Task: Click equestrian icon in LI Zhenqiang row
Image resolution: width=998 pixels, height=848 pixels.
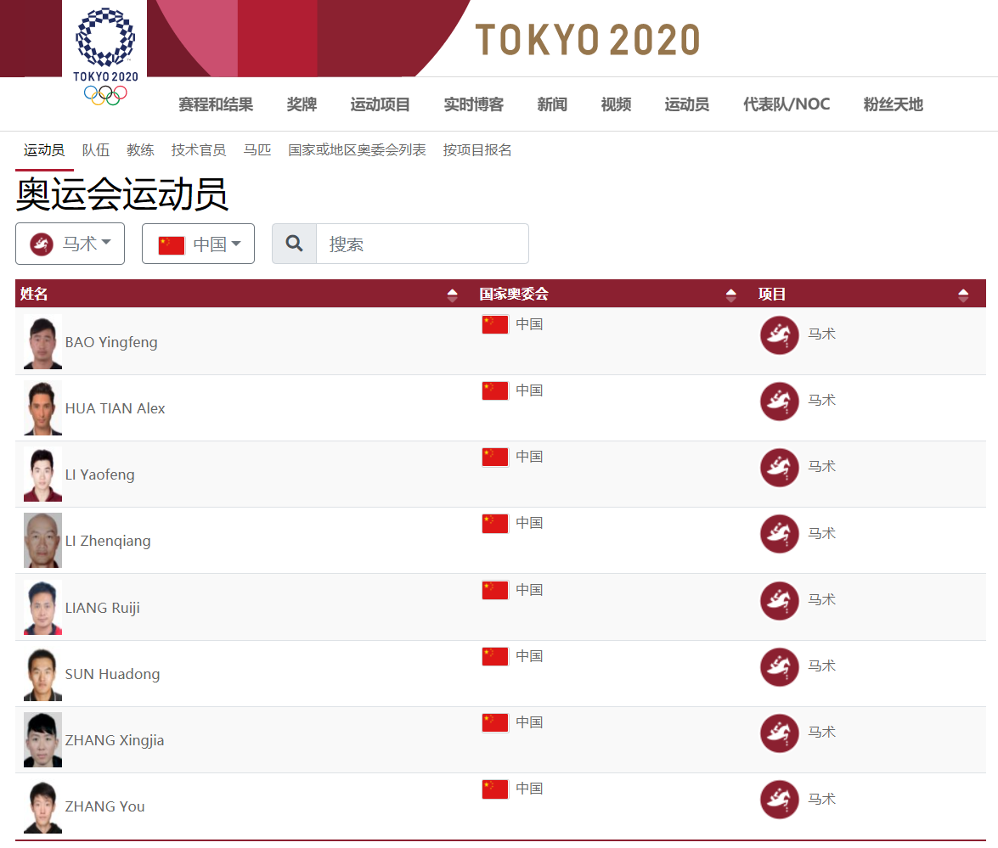Action: pyautogui.click(x=779, y=533)
